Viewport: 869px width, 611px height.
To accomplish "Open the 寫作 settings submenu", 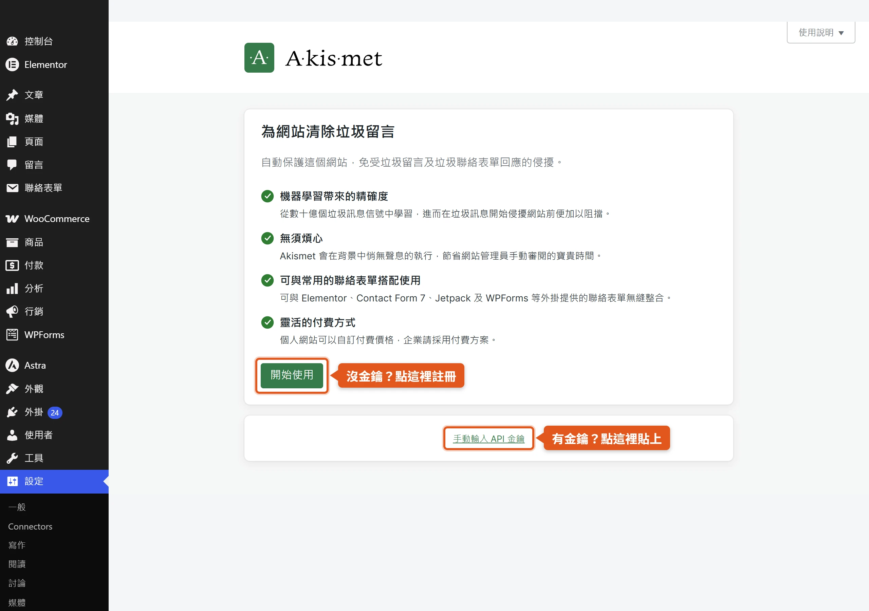I will (x=17, y=545).
